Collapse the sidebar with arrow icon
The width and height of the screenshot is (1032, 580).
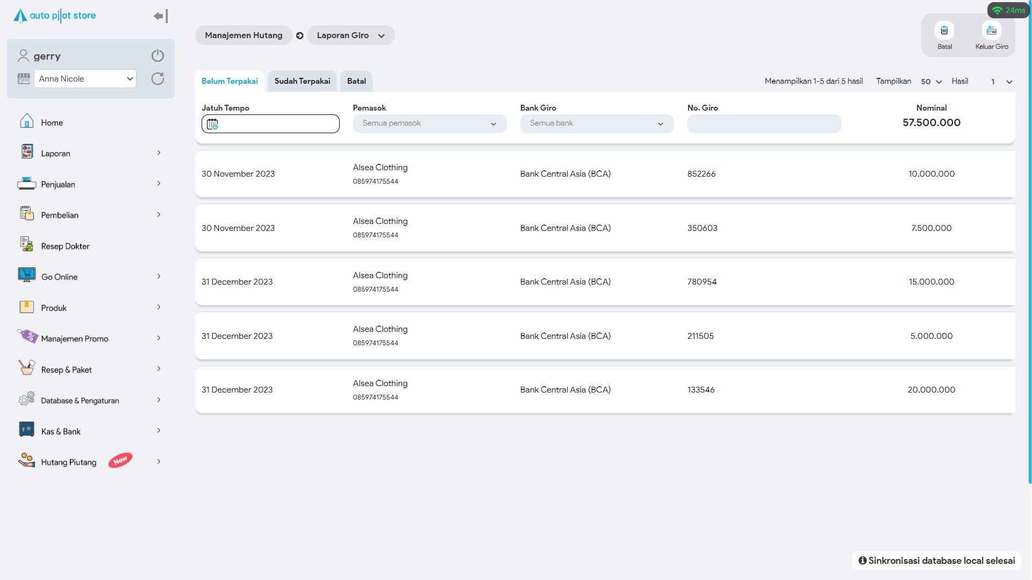click(x=161, y=16)
